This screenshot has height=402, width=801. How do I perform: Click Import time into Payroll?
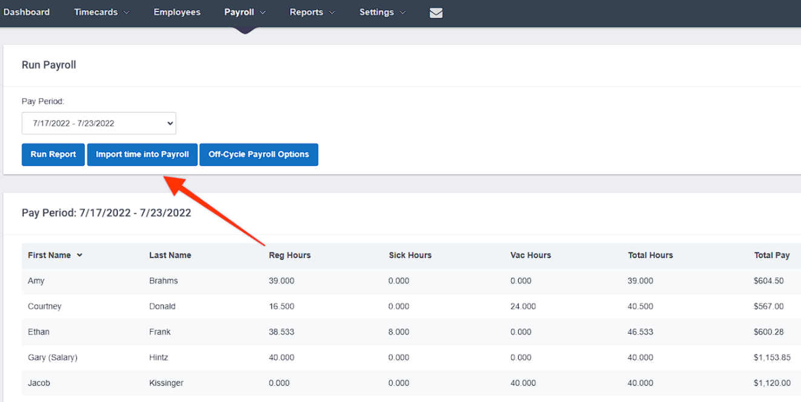tap(142, 154)
